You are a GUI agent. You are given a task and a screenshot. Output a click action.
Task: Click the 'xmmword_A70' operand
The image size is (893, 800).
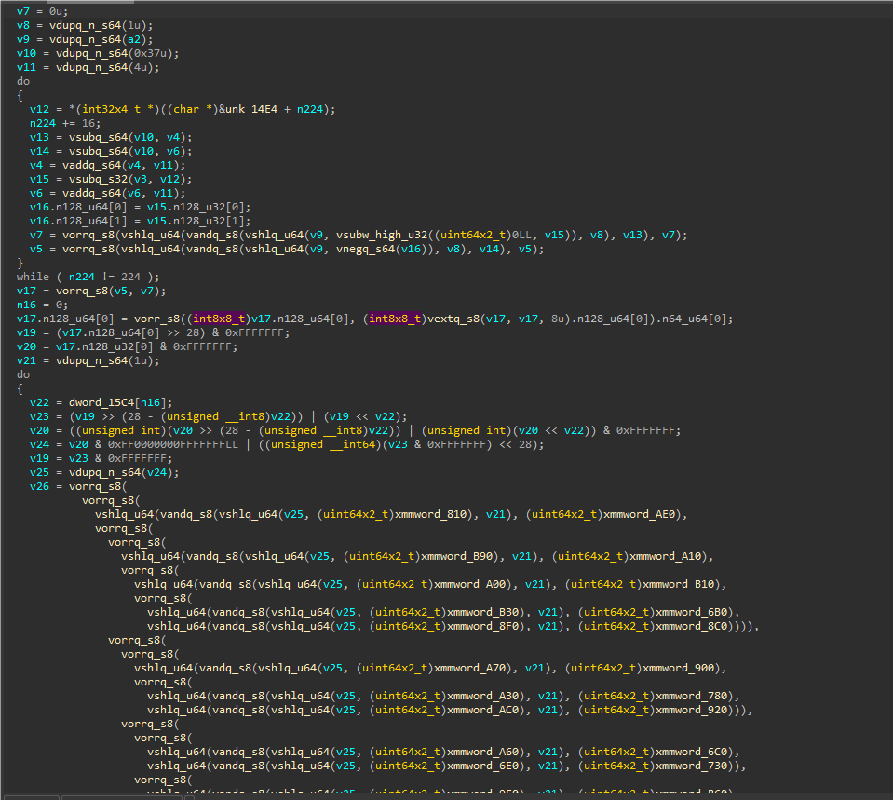click(x=470, y=668)
